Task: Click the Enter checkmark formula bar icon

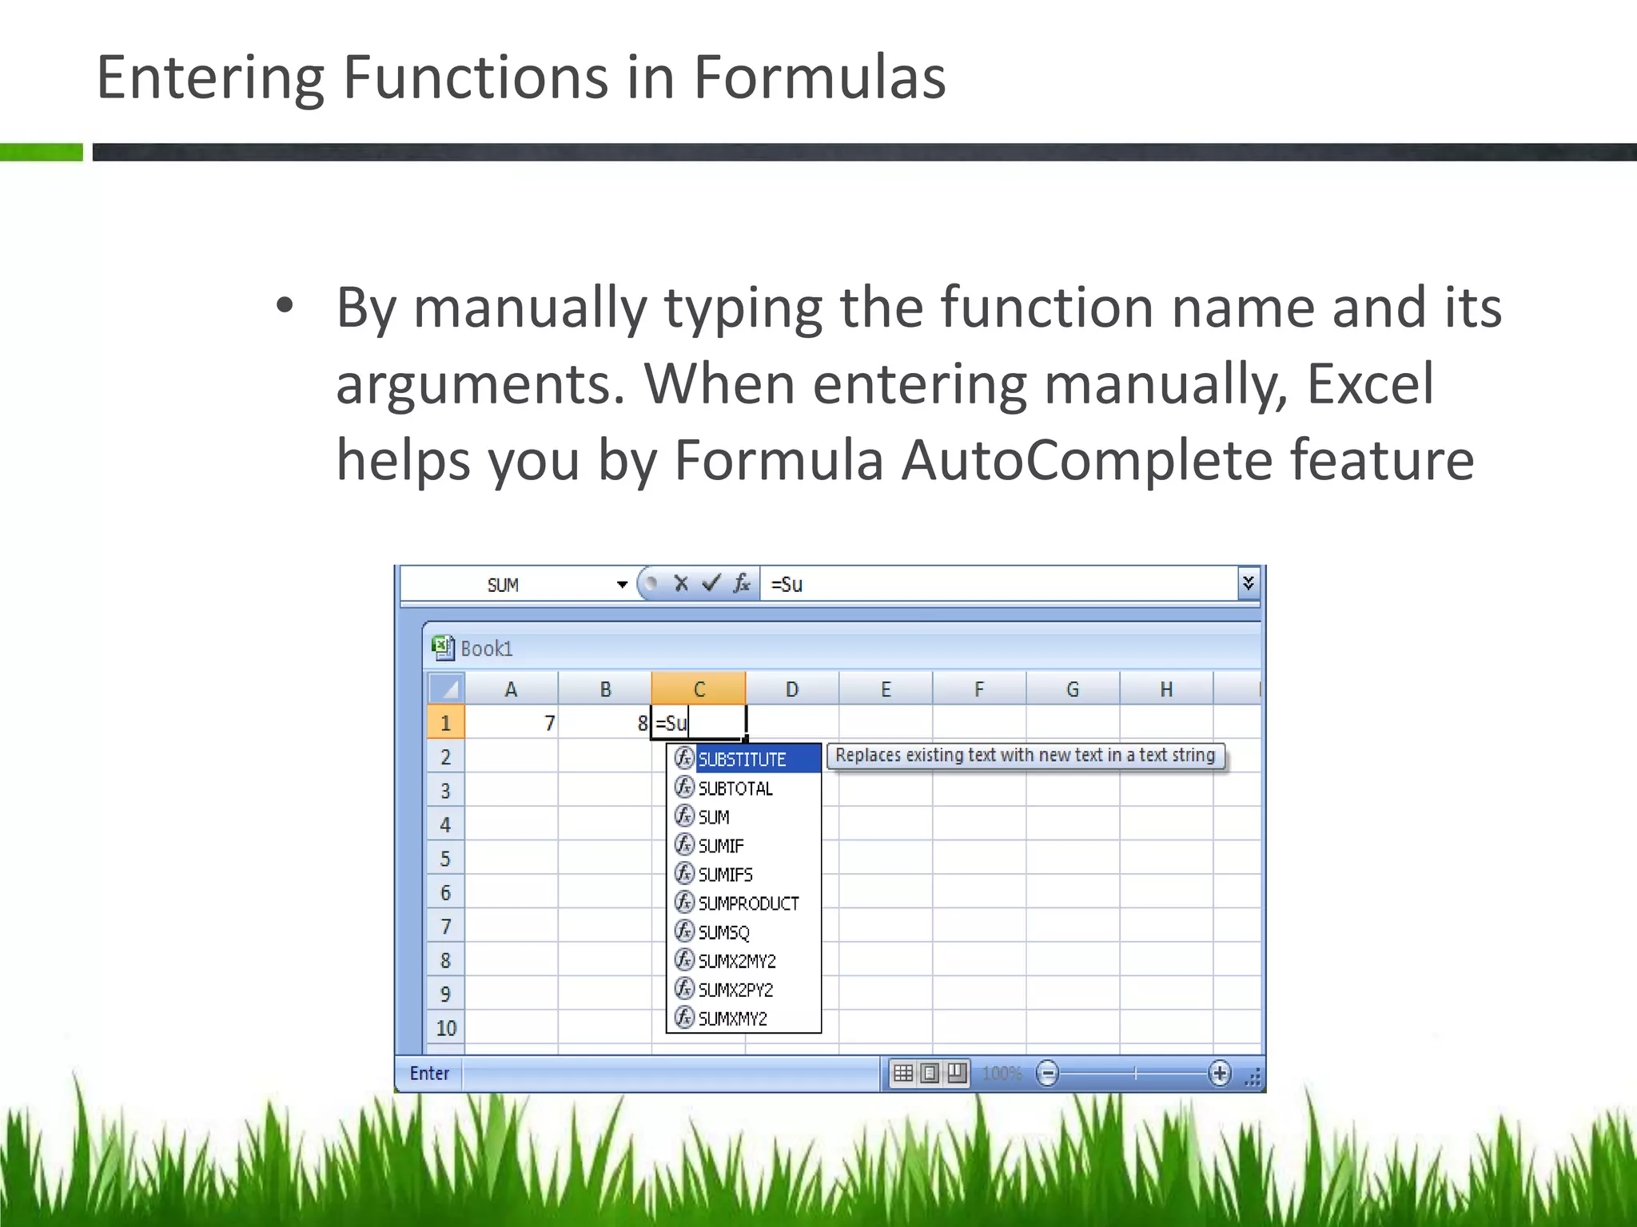Action: click(x=711, y=584)
